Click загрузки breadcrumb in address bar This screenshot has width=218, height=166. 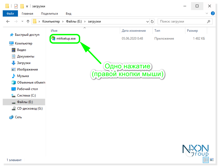(94, 21)
